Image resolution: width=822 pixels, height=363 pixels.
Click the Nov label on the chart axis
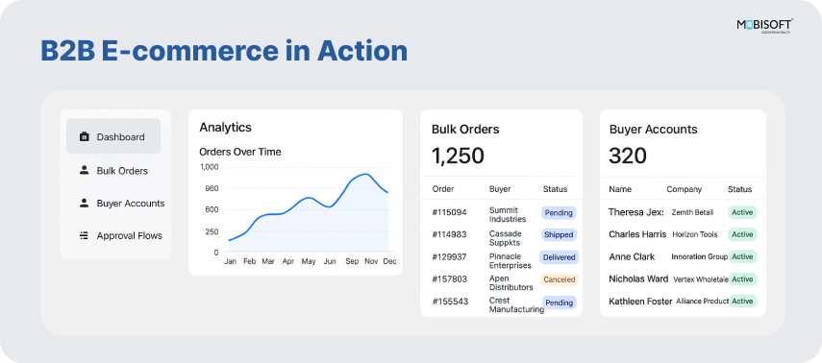tap(371, 261)
